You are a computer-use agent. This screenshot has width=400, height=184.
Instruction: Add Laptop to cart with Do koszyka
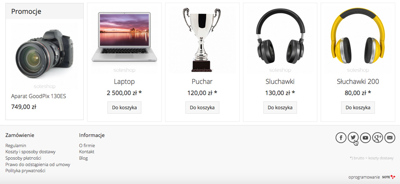tap(124, 107)
